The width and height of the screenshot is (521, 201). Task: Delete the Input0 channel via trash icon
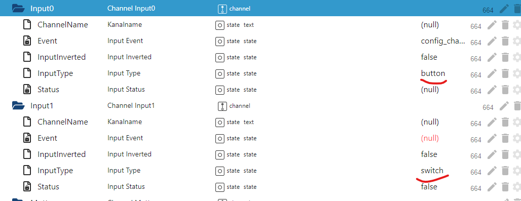coord(517,9)
